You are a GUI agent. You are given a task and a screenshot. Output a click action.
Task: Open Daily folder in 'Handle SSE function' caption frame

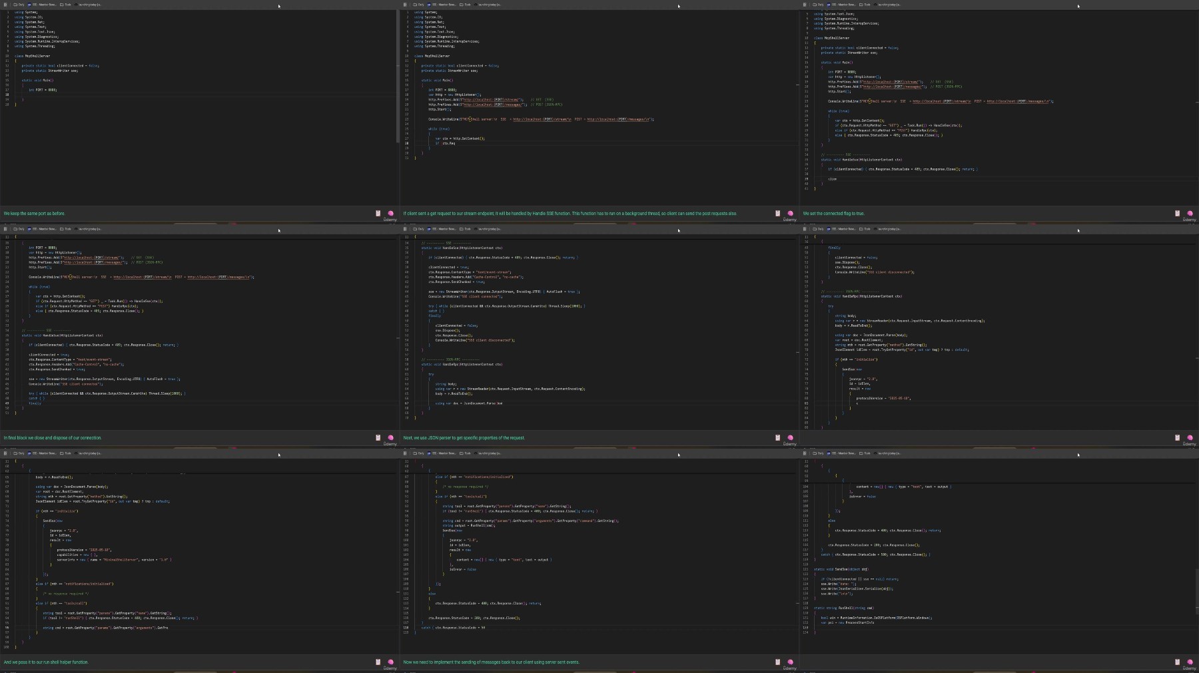pos(419,5)
